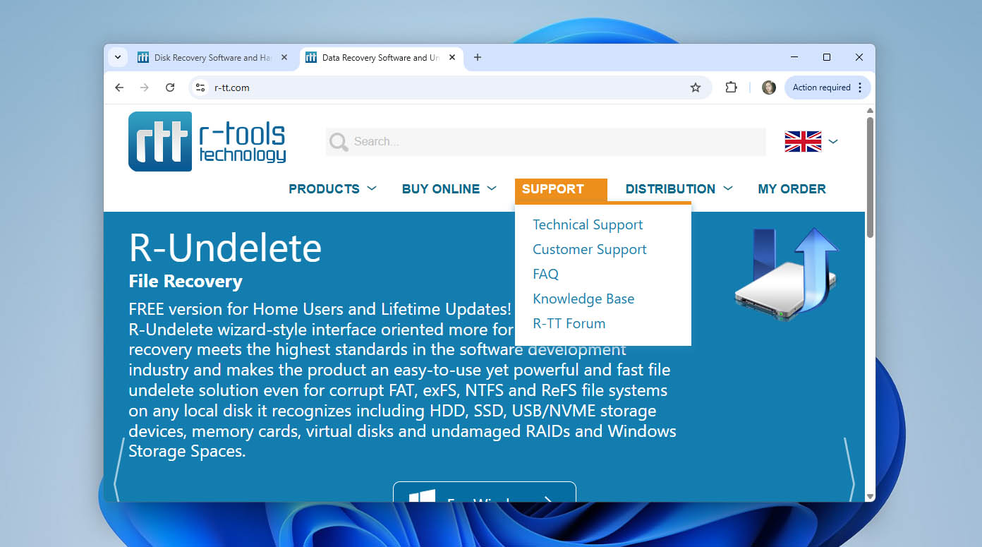Click the browser bookmark star icon
Screen dimensions: 982x547
[x=696, y=88]
